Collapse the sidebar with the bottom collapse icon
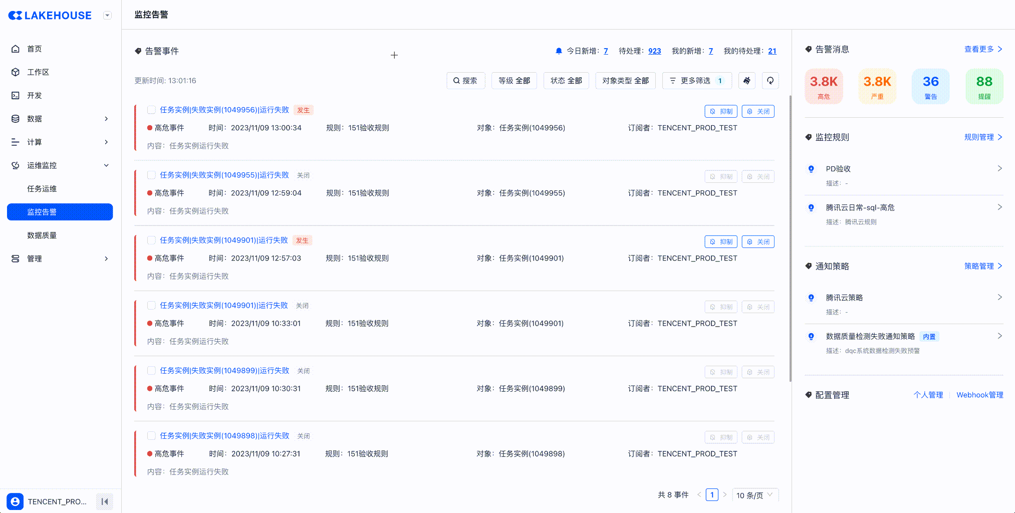1015x513 pixels. 105,501
